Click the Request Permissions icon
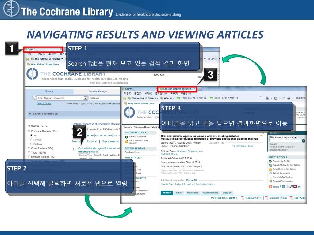The width and height of the screenshot is (314, 235). coord(270,181)
